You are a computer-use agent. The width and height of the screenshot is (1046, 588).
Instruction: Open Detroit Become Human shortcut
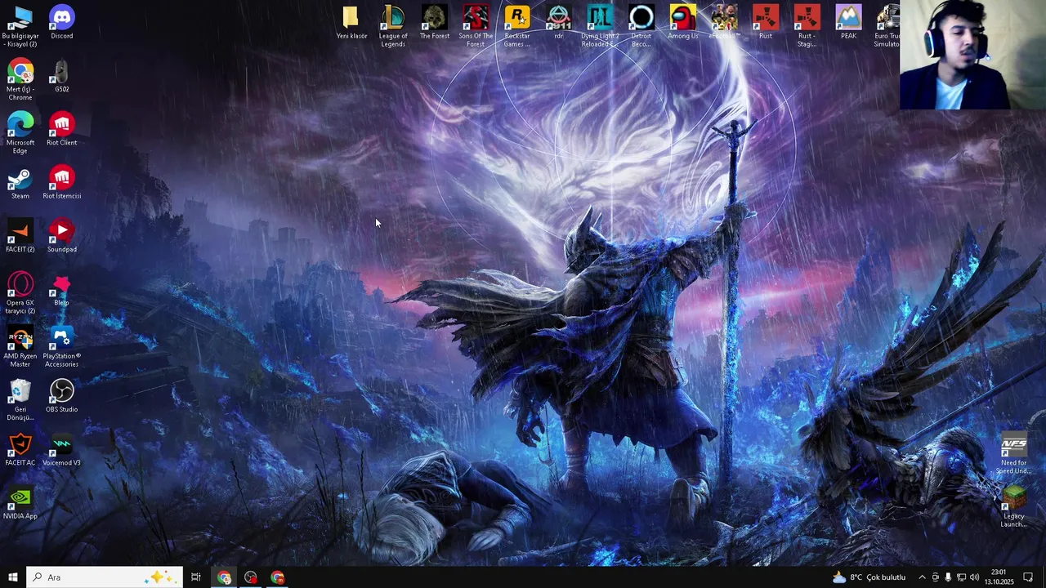point(641,26)
